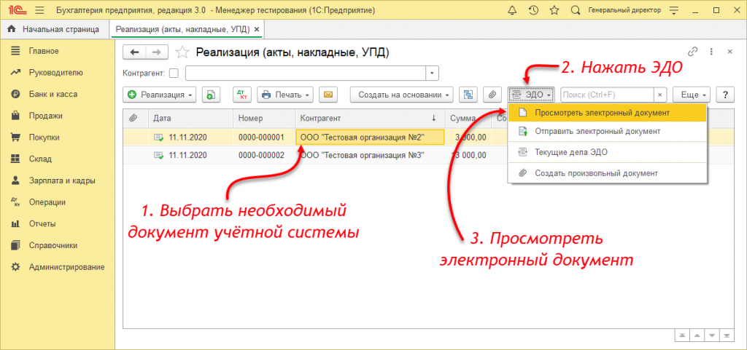
Task: Click the search magnifier in title bar
Action: click(576, 10)
